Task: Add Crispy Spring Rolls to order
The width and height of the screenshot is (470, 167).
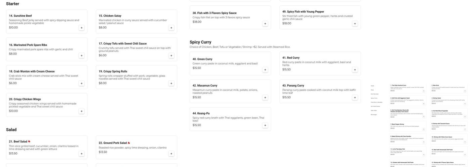Action: pos(171,83)
